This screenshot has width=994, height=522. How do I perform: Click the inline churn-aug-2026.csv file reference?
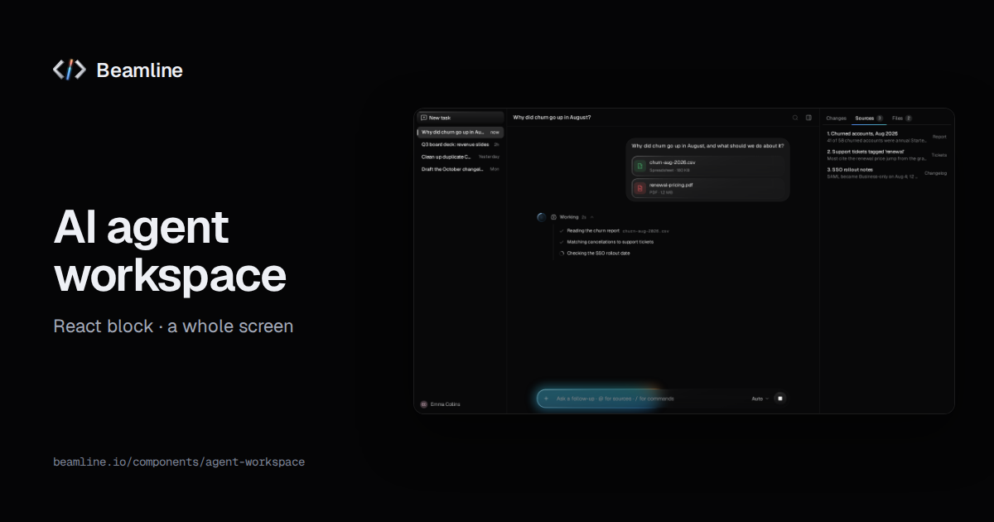pyautogui.click(x=645, y=231)
